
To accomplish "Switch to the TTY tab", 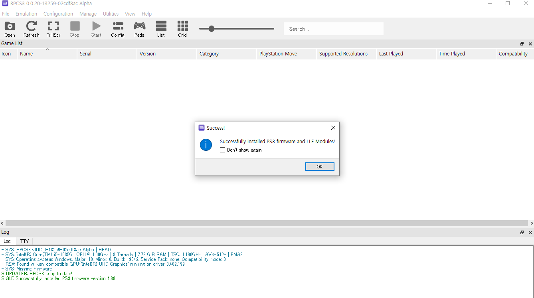I will 25,241.
